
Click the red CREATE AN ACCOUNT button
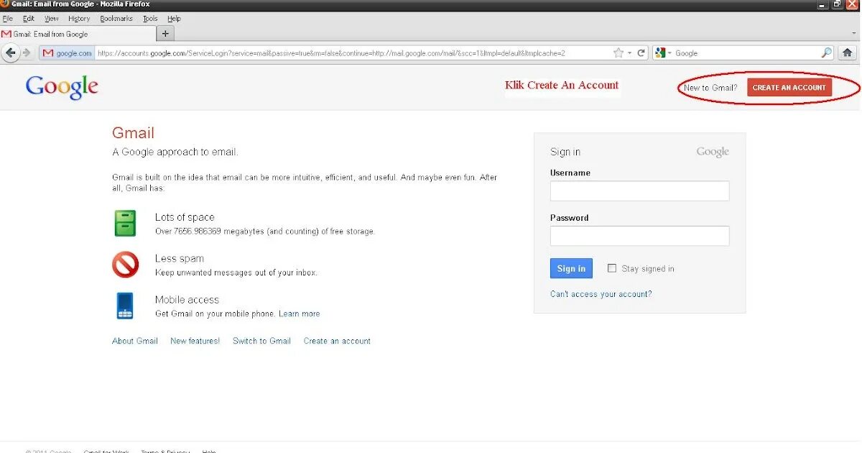[x=789, y=88]
